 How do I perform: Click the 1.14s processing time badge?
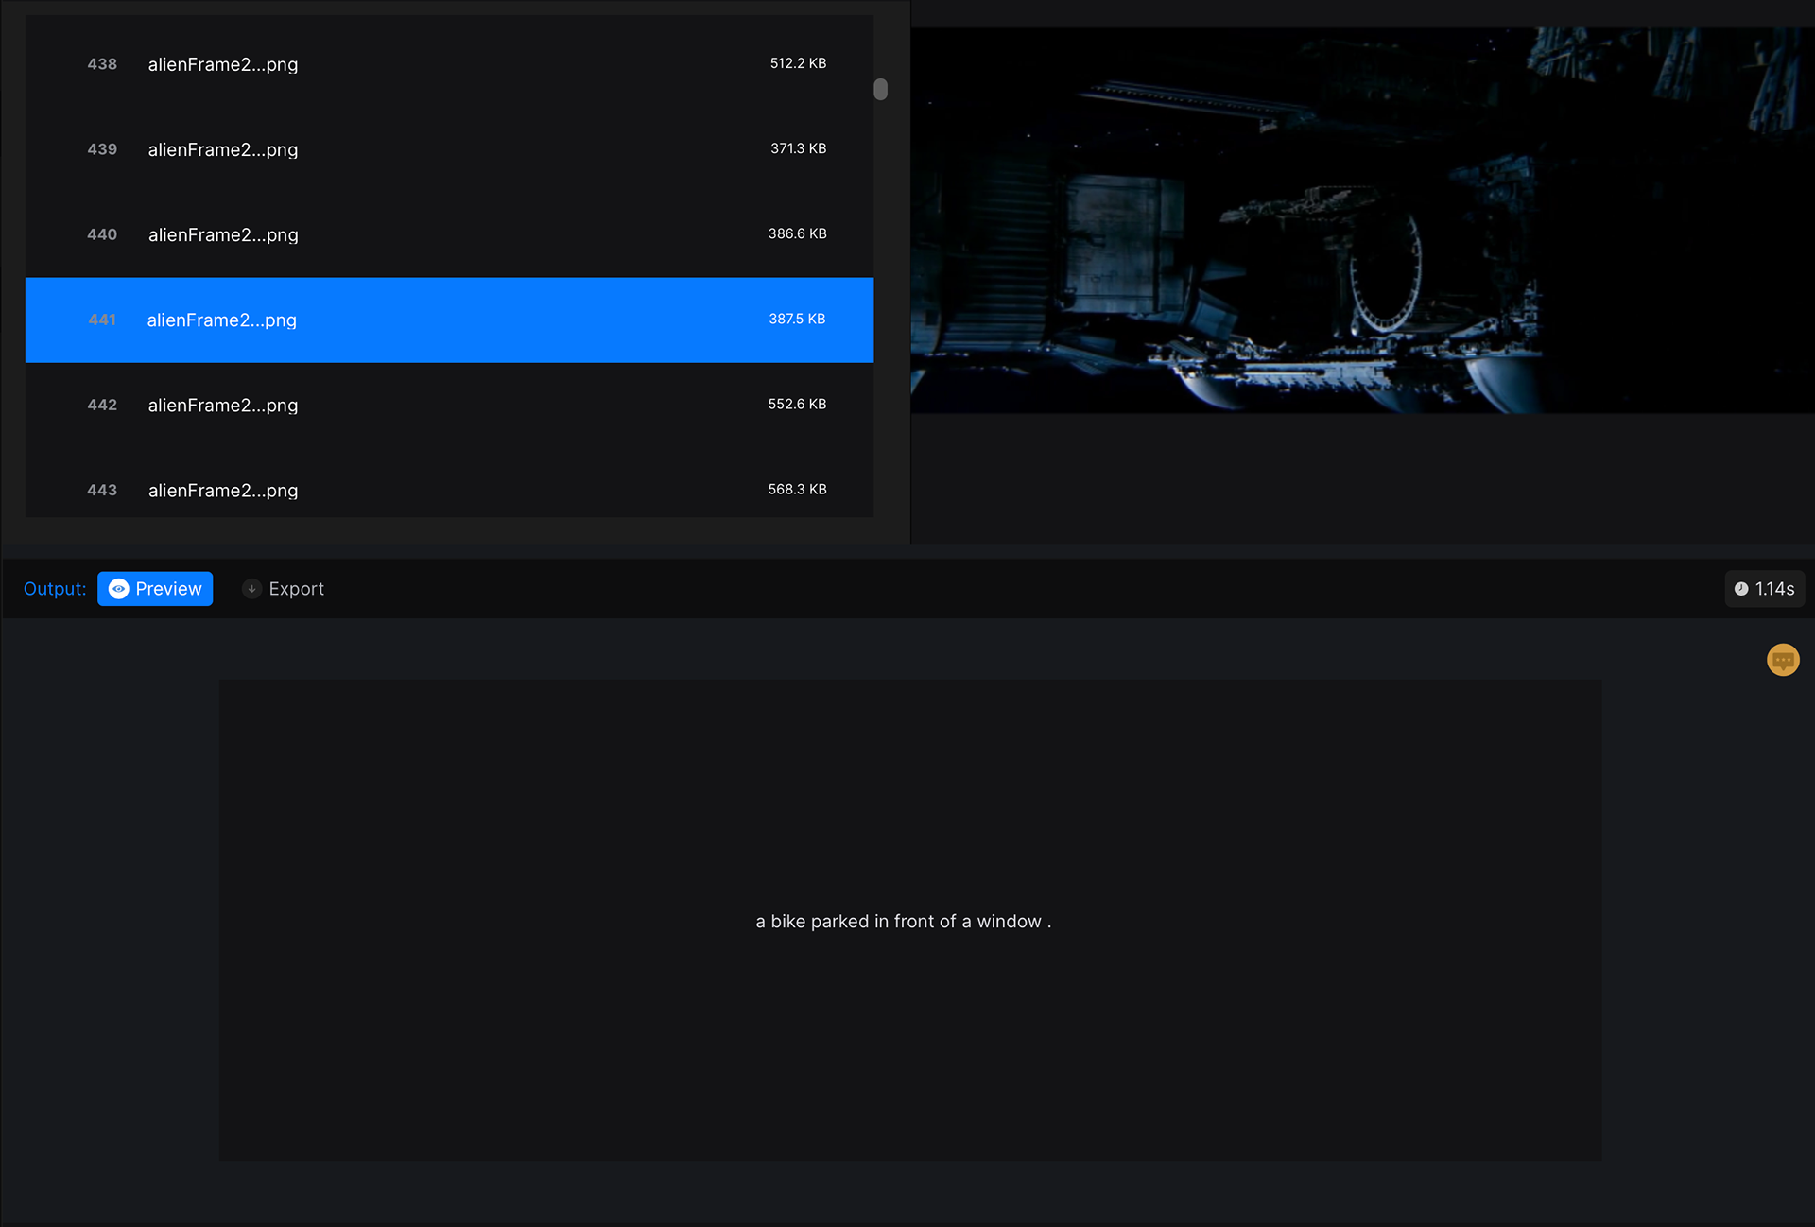(x=1764, y=589)
